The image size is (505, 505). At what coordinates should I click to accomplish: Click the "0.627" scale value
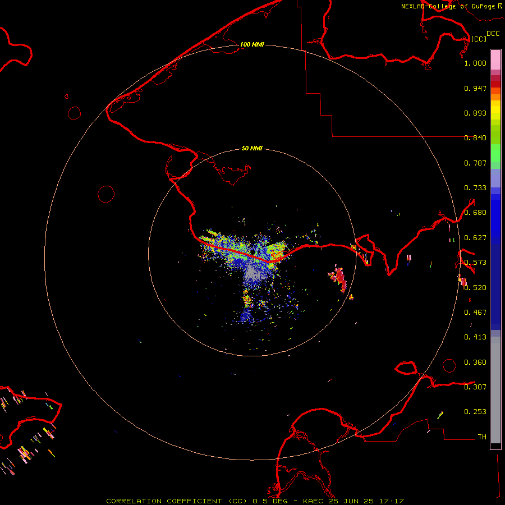click(475, 238)
